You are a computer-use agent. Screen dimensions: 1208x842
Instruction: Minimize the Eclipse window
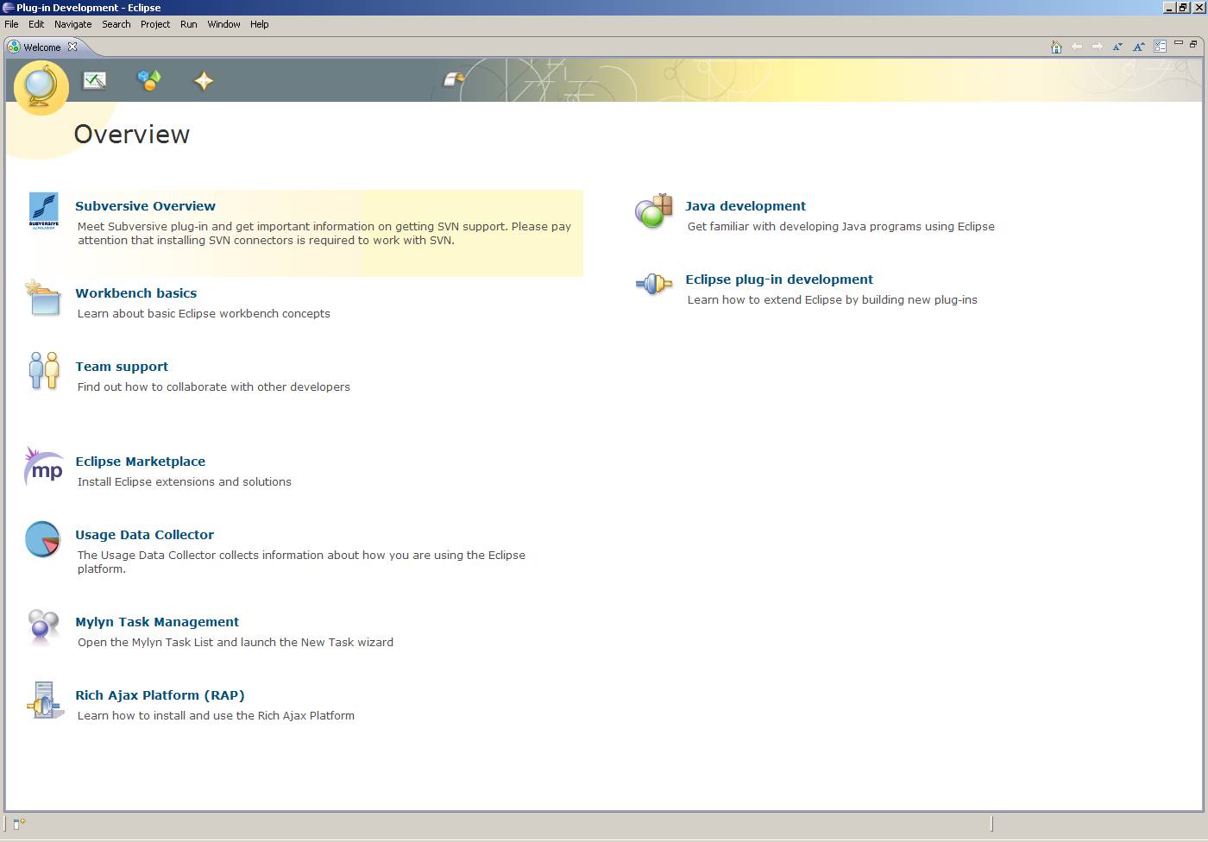(1170, 7)
